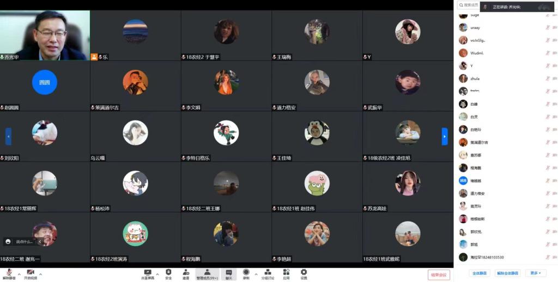The image size is (558, 282).
Task: Expand the arrow next to the microphone button
Action: click(x=19, y=274)
